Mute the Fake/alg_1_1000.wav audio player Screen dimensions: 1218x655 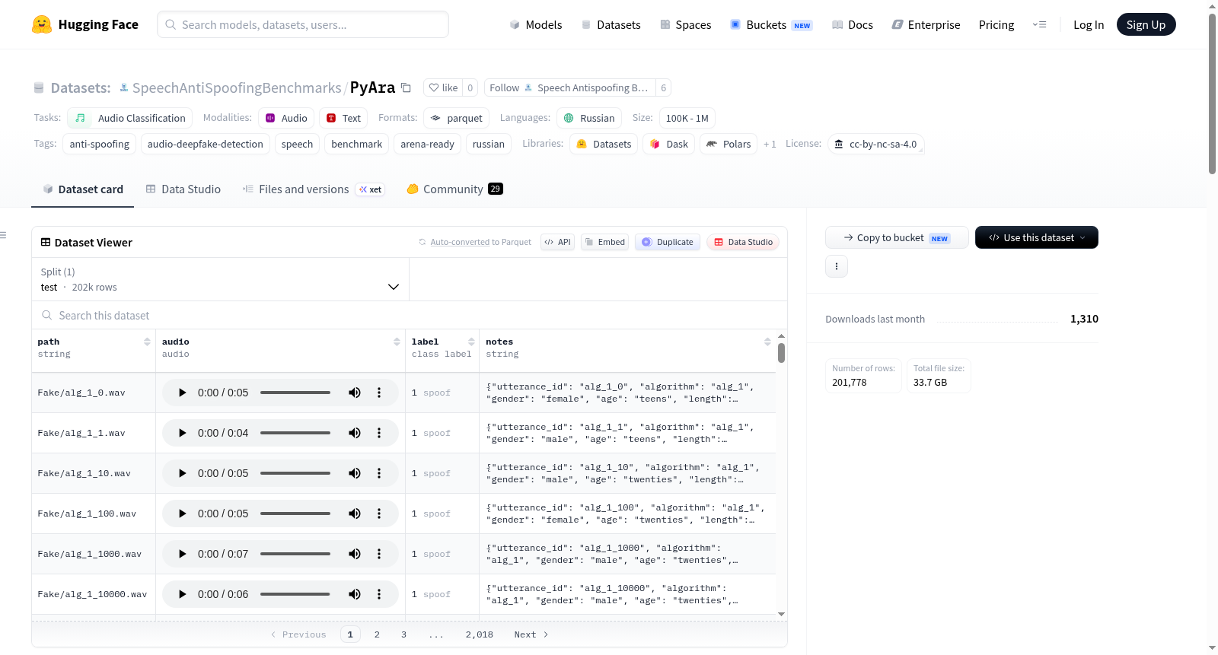click(x=355, y=554)
